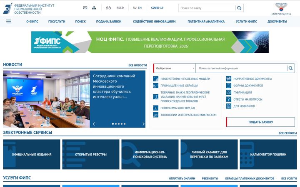
Task: Click the Подать заявку button
Action: tap(260, 122)
